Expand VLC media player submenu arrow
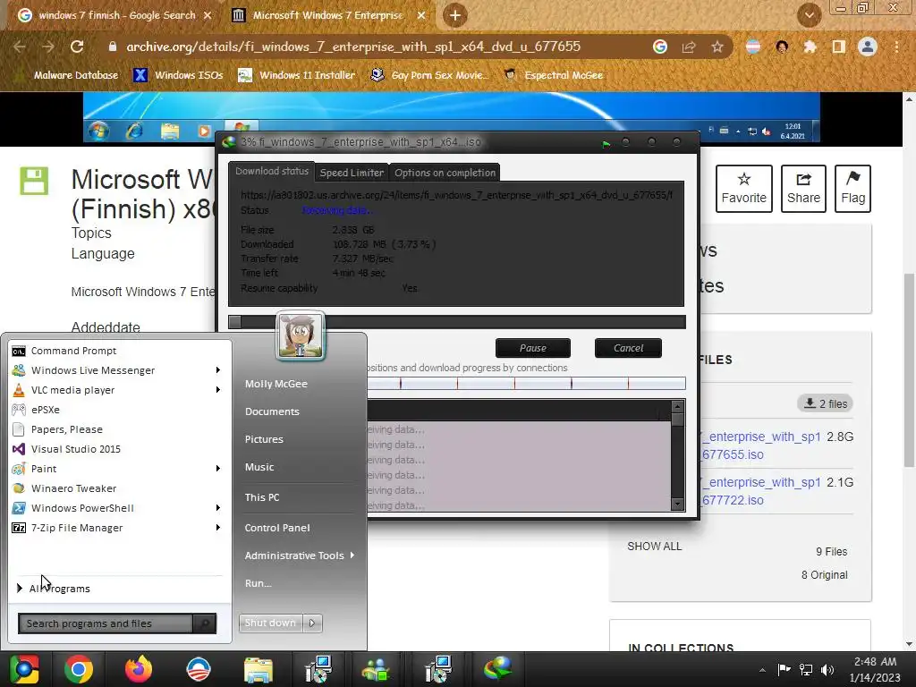Screen dimensions: 916x687 coord(218,390)
